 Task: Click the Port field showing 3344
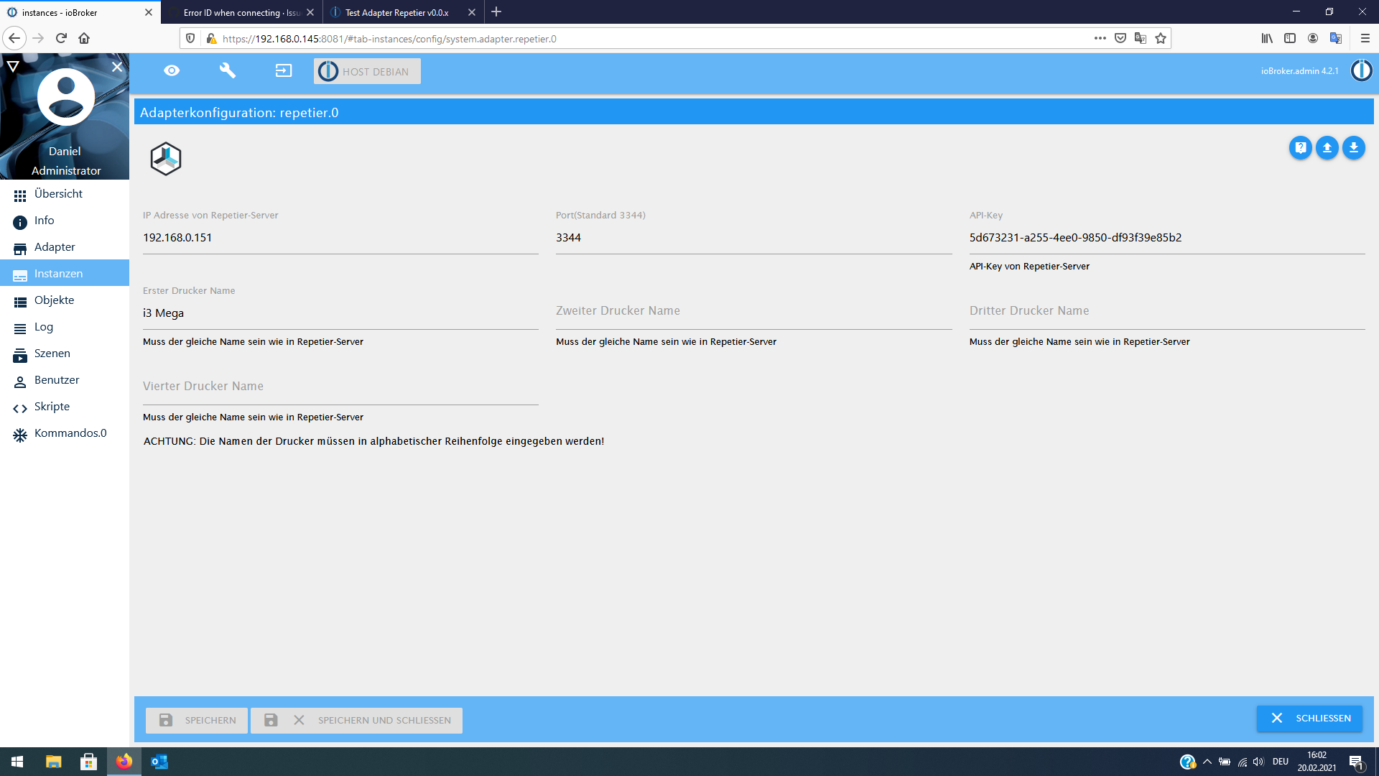[753, 238]
